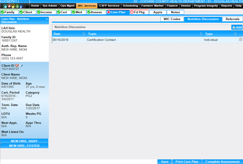This screenshot has height=164, width=243.
Task: Add a new nutrition discussion entry
Action: tap(237, 27)
